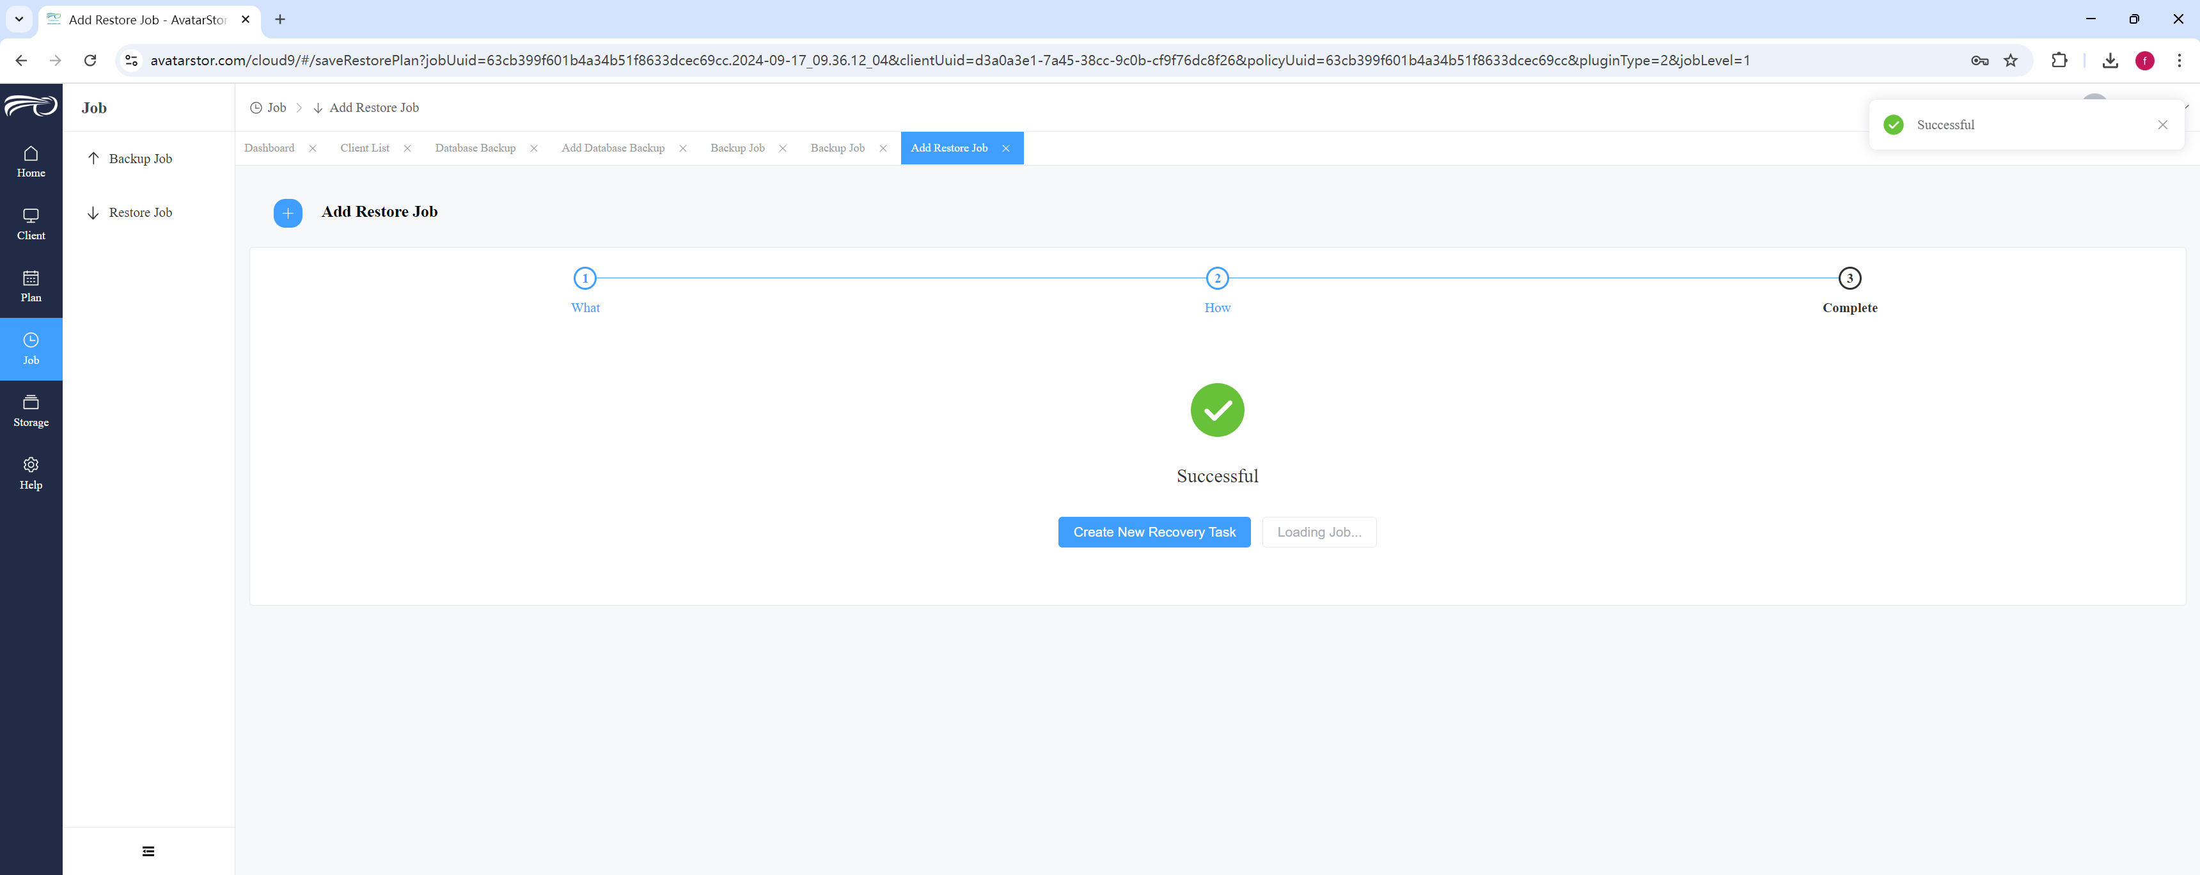The image size is (2200, 875).
Task: Bookmark this page with star icon
Action: coord(2011,60)
